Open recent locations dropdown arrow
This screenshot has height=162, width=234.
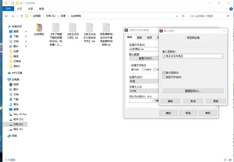point(18,16)
